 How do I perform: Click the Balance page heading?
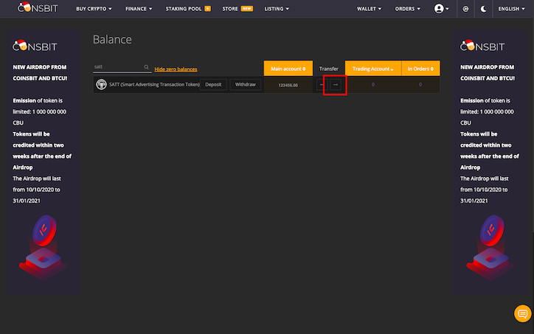(112, 40)
